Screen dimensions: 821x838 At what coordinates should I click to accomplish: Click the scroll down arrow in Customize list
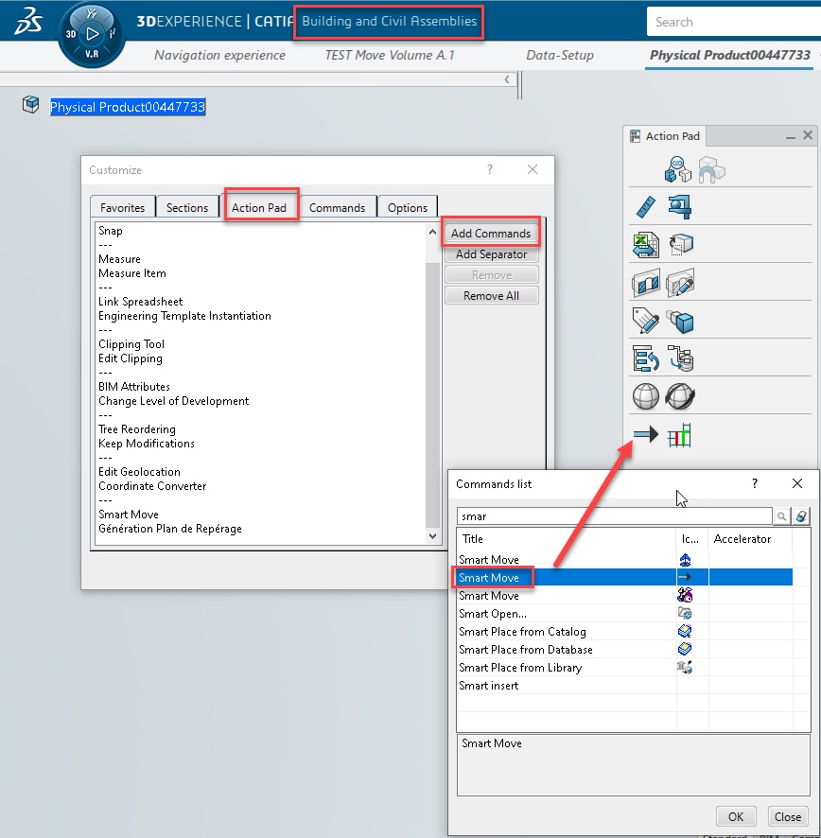[432, 535]
